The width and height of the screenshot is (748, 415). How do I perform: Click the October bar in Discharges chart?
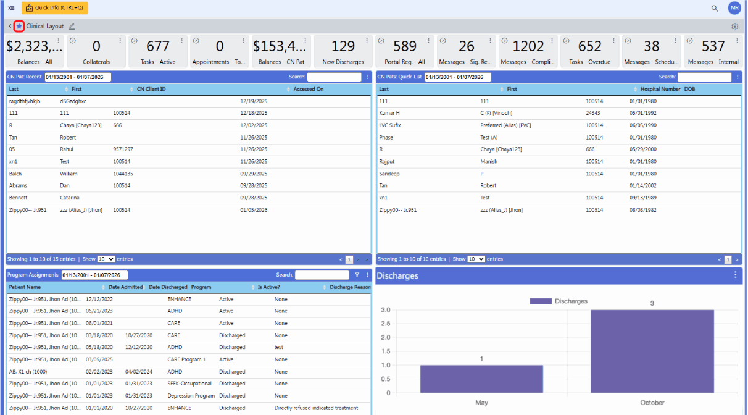click(652, 351)
